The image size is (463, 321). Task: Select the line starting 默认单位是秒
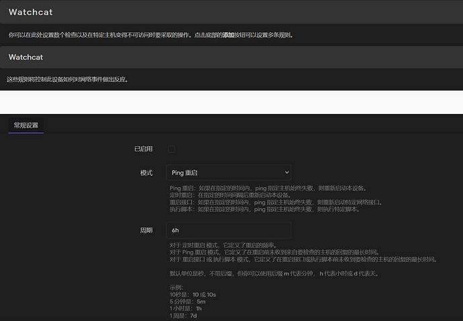coord(274,273)
